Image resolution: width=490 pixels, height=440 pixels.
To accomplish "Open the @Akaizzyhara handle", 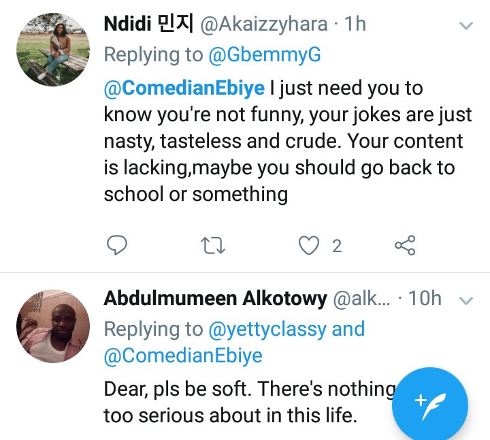I will coord(265,24).
